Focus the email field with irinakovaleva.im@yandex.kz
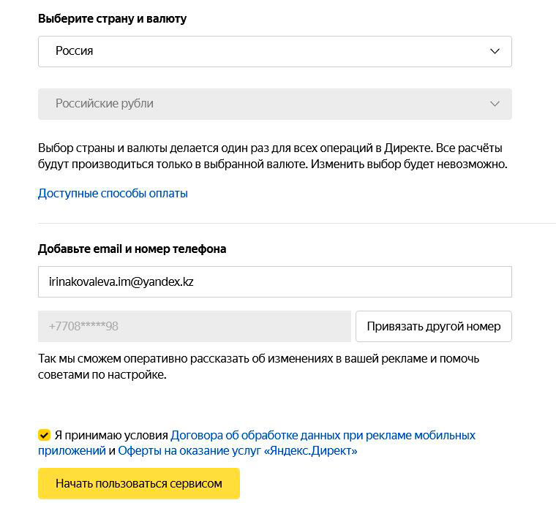Image resolution: width=556 pixels, height=519 pixels. tap(275, 281)
